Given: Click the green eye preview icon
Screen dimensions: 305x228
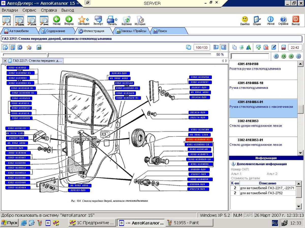Looking at the screenshot, I should 39,47.
